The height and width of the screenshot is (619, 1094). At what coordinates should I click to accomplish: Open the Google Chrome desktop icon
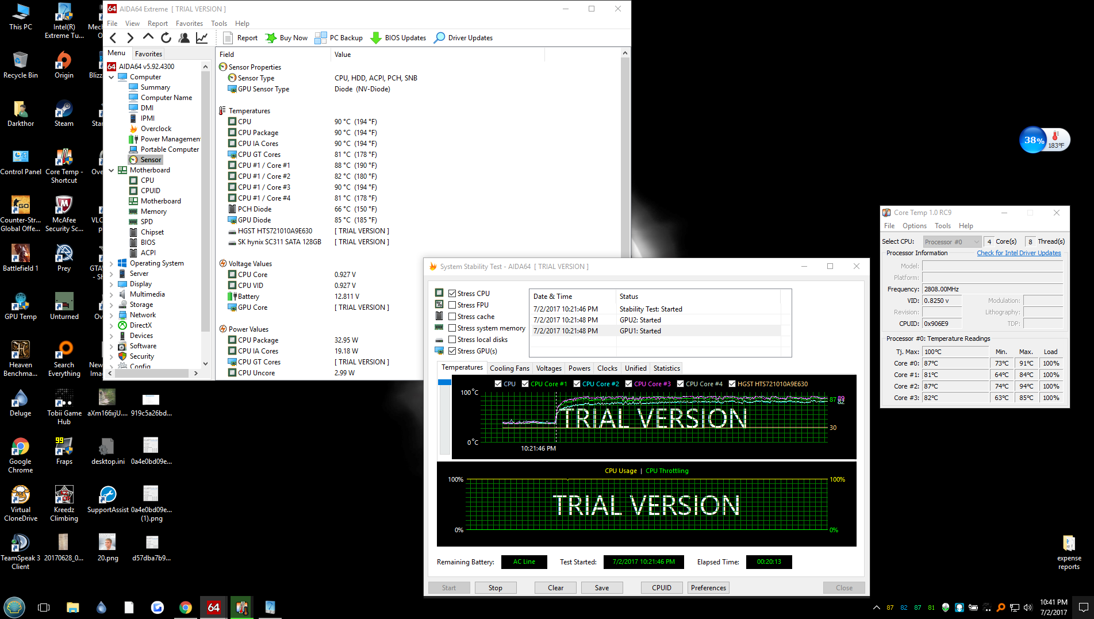tap(21, 455)
